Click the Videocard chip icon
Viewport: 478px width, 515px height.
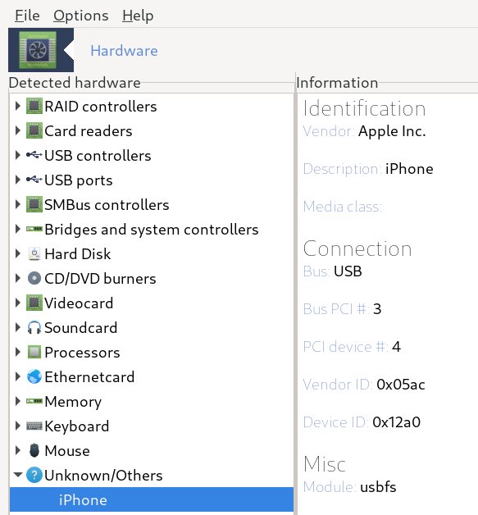pyautogui.click(x=34, y=303)
